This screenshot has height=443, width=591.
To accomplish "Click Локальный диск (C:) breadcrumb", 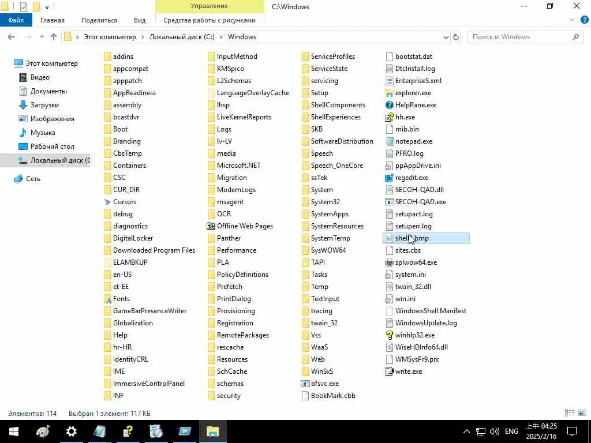I will tap(182, 37).
